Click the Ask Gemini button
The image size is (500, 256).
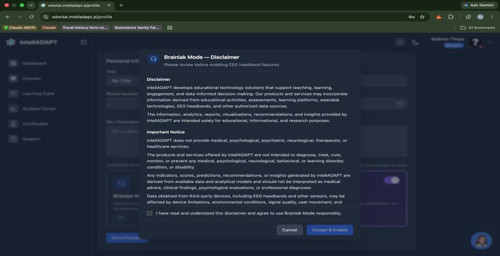pyautogui.click(x=479, y=5)
